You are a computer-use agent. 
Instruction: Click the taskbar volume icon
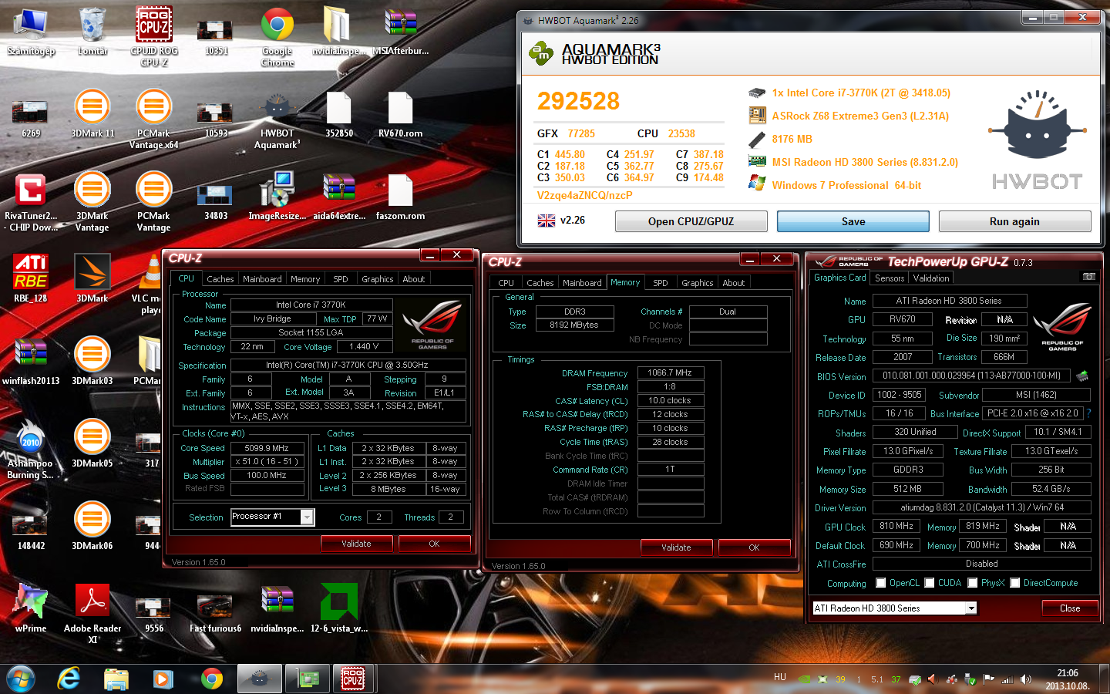(x=1026, y=679)
